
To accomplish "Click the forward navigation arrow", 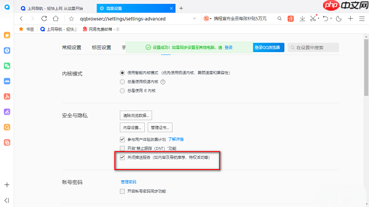I will (x=32, y=19).
